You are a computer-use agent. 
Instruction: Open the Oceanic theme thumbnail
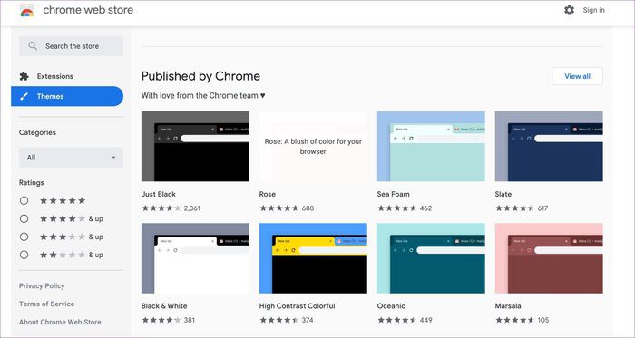point(431,258)
